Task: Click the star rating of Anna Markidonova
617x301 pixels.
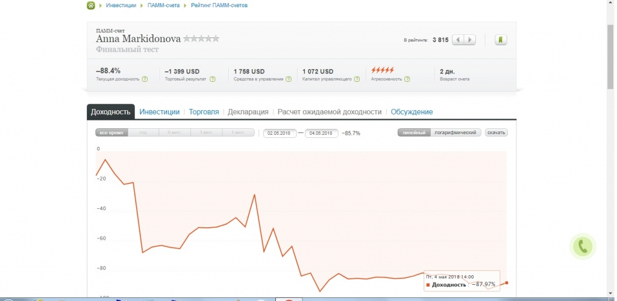Action: click(x=201, y=39)
